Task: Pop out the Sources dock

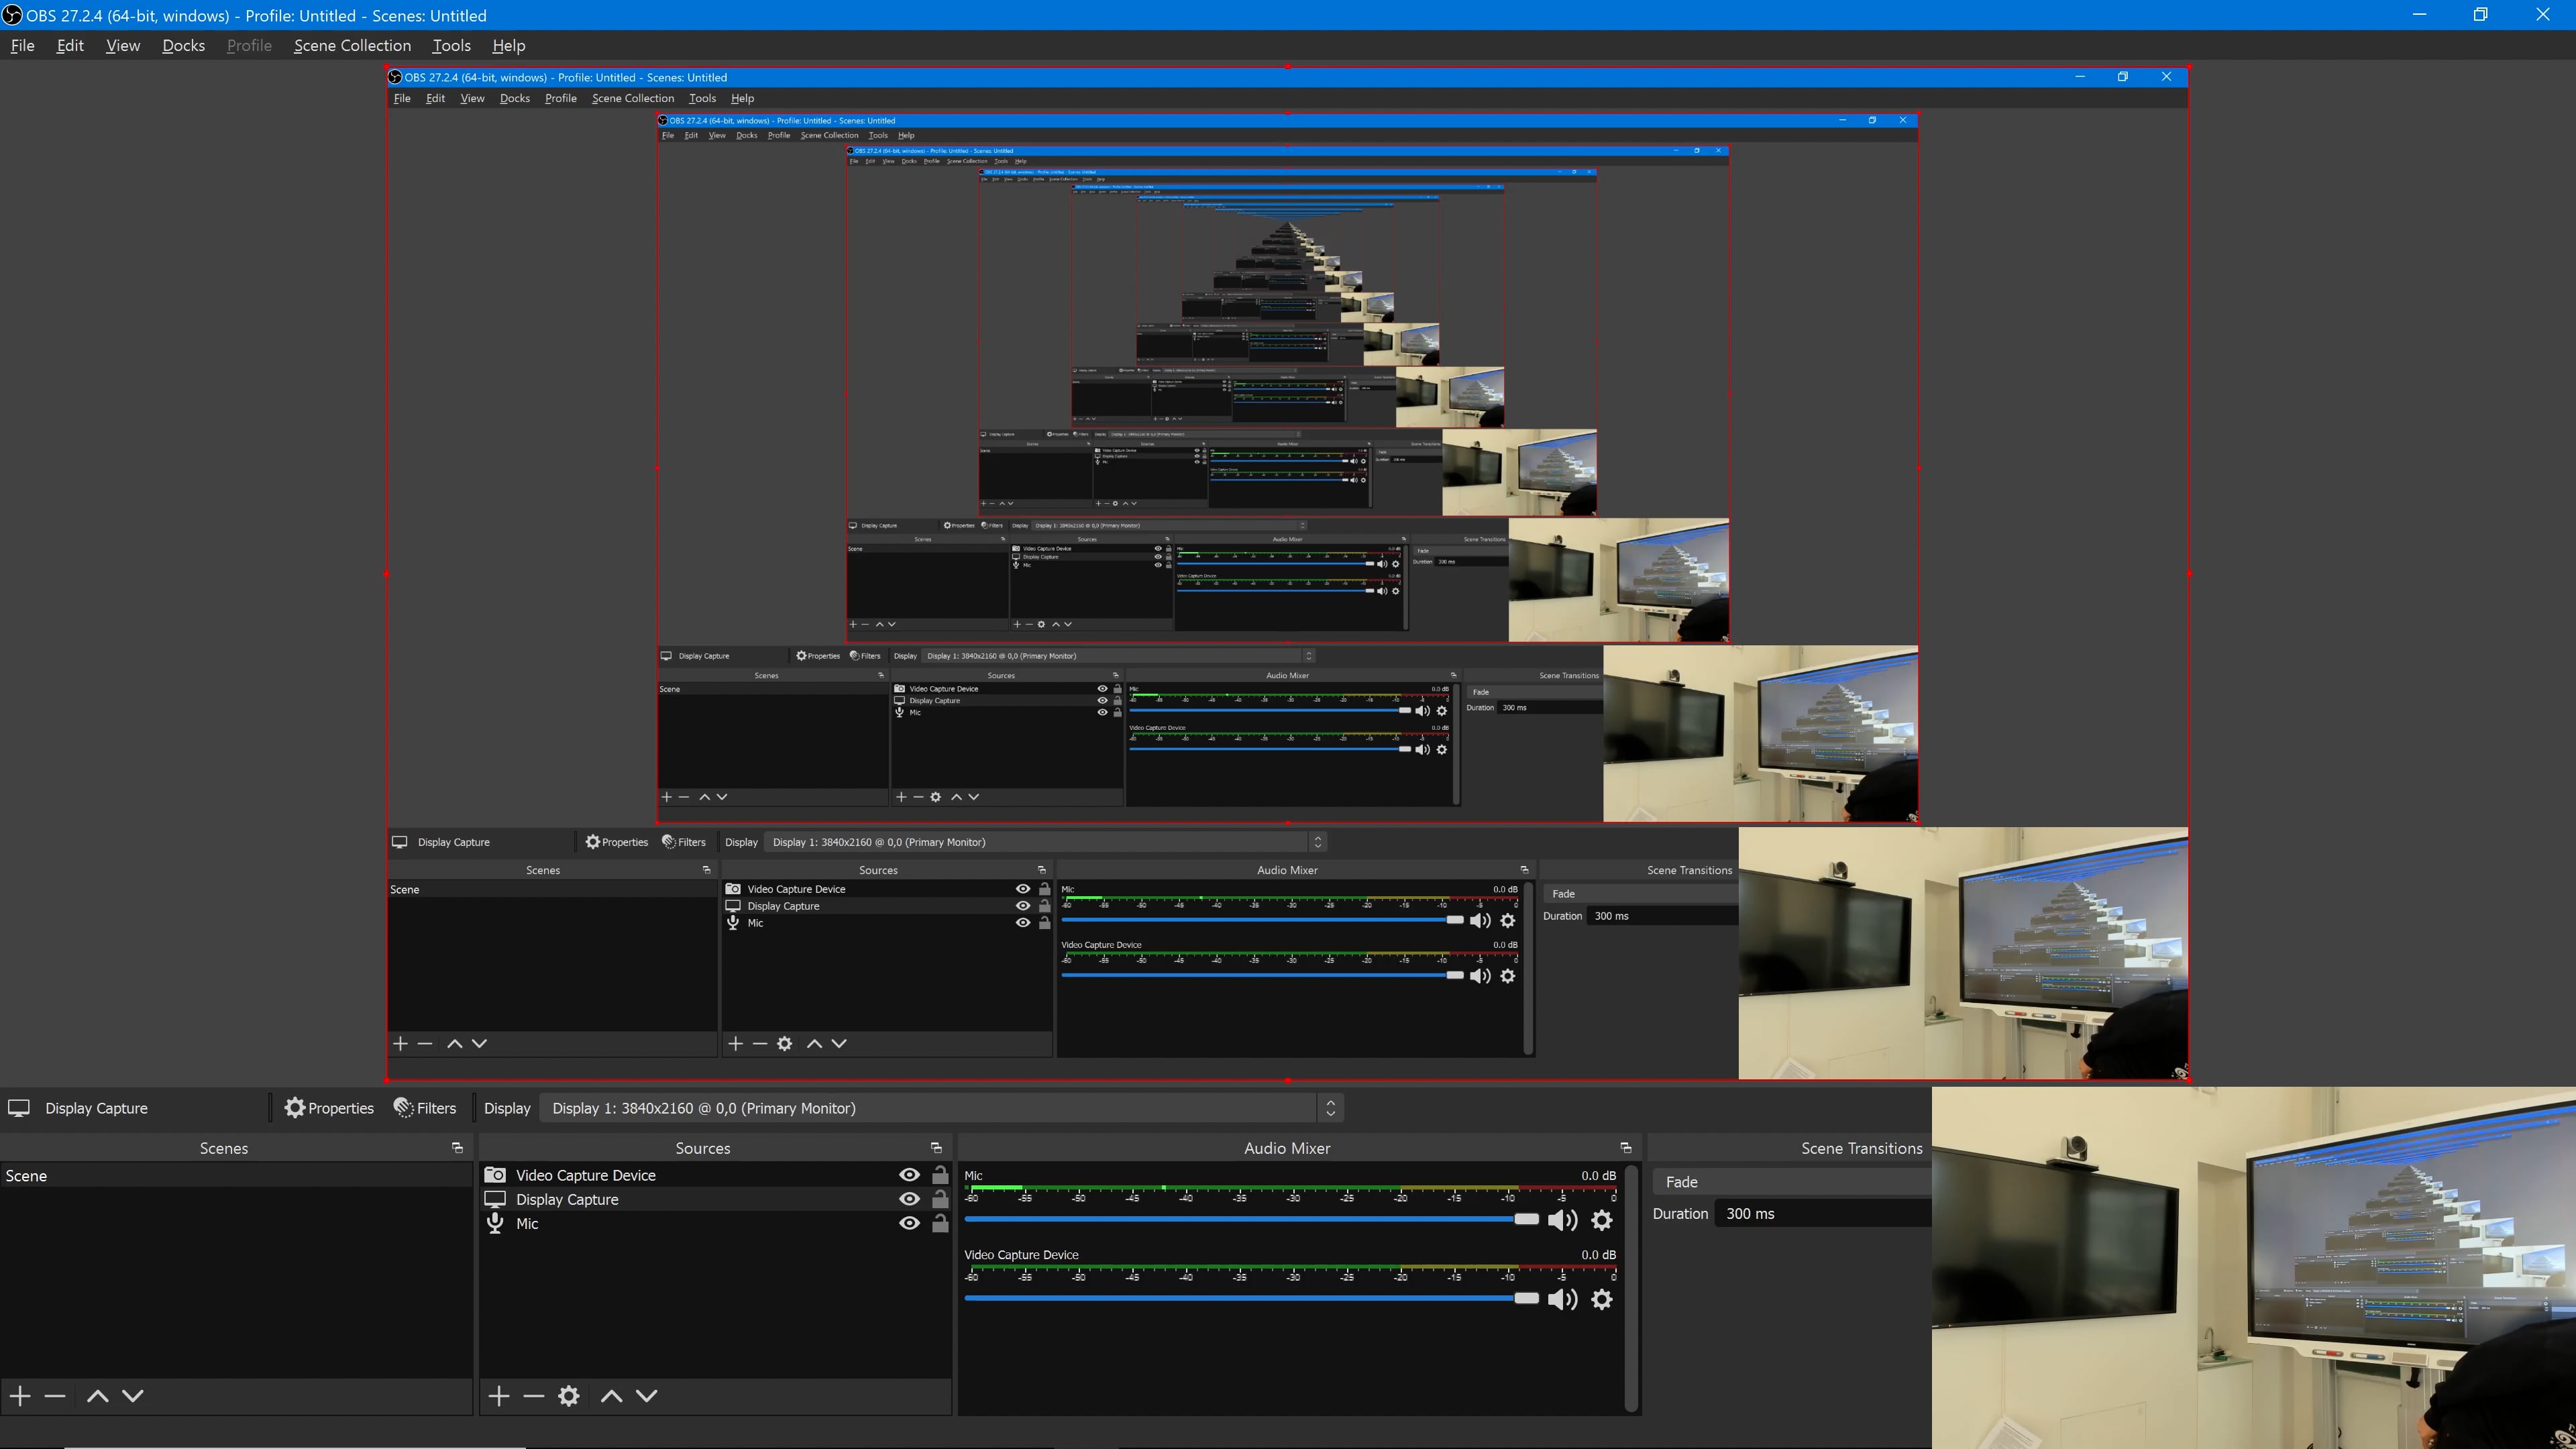Action: 936,1148
